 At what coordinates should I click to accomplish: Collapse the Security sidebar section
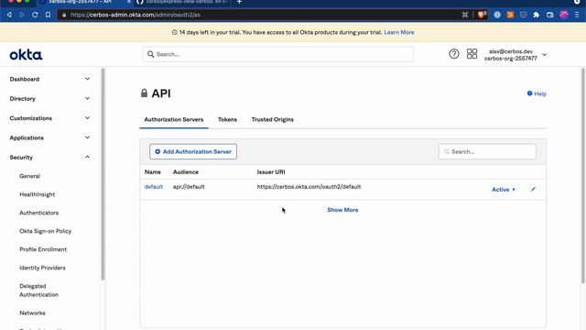49,157
